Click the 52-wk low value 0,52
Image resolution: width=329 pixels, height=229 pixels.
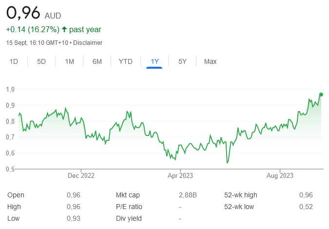[306, 207]
